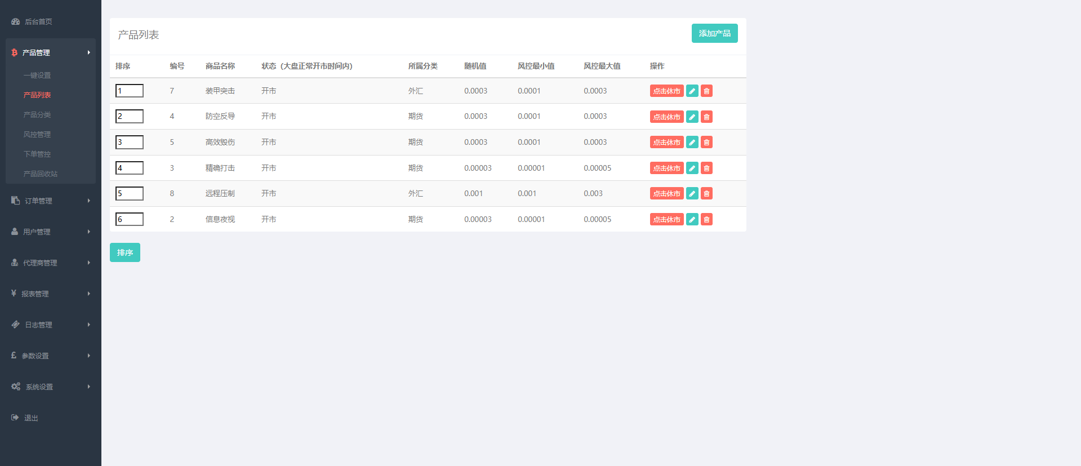
Task: Click the yen icon beside 报表管理
Action: (14, 293)
